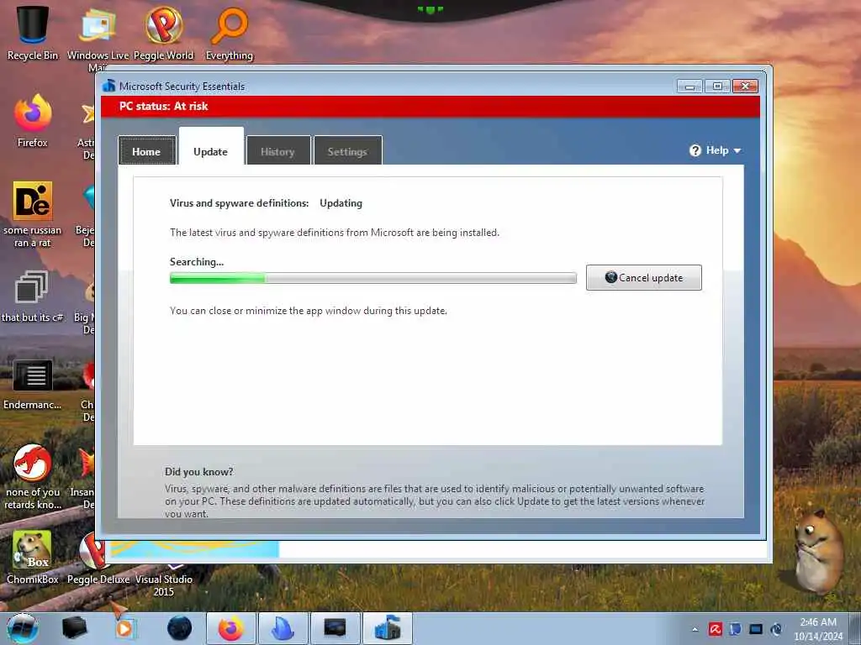
Task: Minimize the Microsoft Security Essentials window
Action: 689,87
